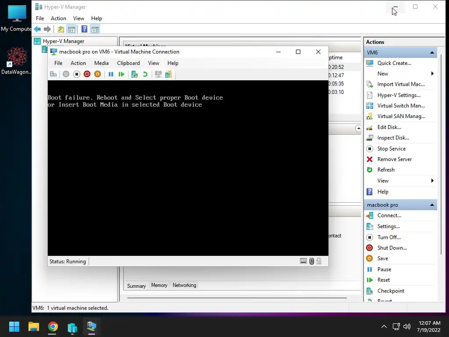Switch to the Summary tab
449x337 pixels.
(136, 286)
